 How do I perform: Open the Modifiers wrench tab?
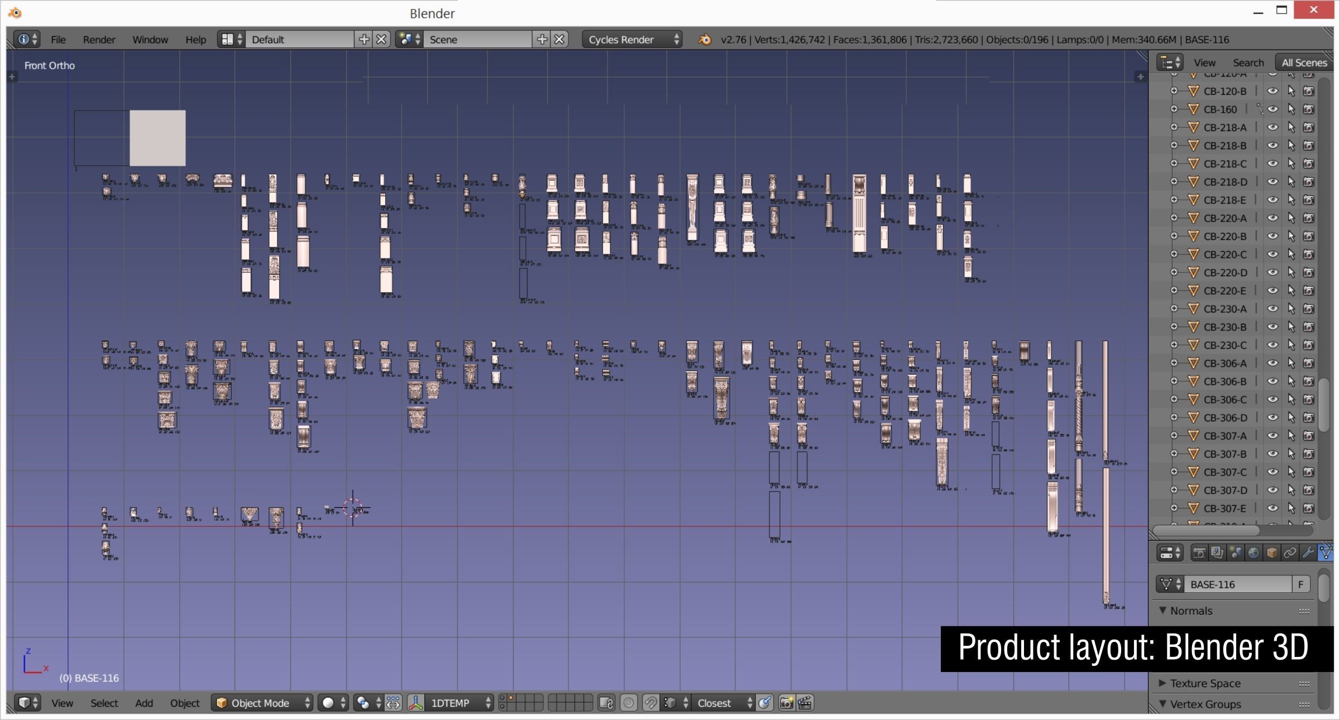point(1308,553)
